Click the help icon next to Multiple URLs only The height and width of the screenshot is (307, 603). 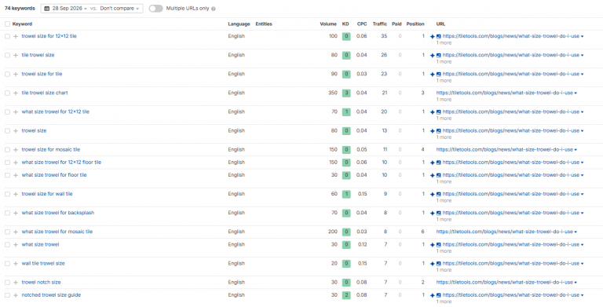(214, 9)
